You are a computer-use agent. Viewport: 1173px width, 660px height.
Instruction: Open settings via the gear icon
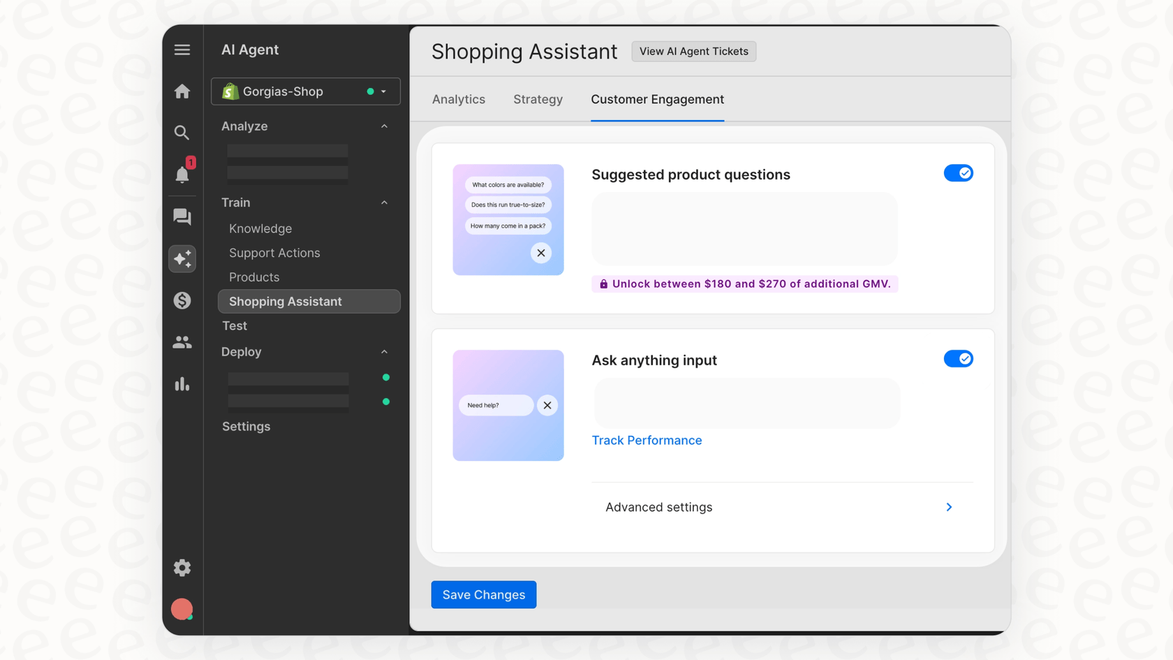pos(182,567)
